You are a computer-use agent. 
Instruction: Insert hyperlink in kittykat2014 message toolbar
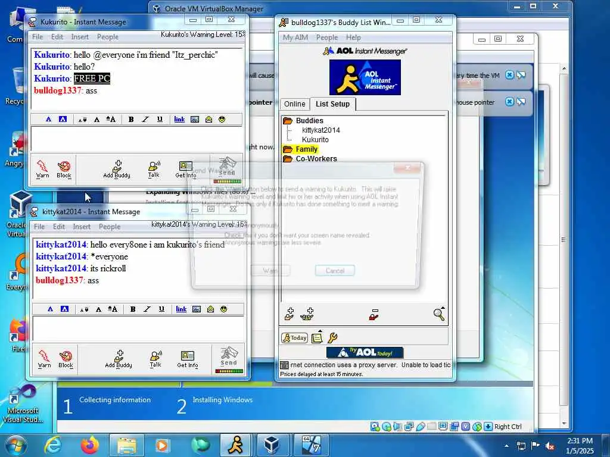pos(181,309)
